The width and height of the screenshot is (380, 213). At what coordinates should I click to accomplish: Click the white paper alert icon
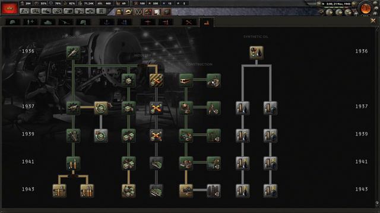point(157,12)
